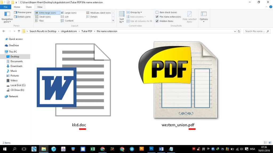This screenshot has width=273, height=153.
Task: Click the volume icon in system tray
Action: pos(242,149)
